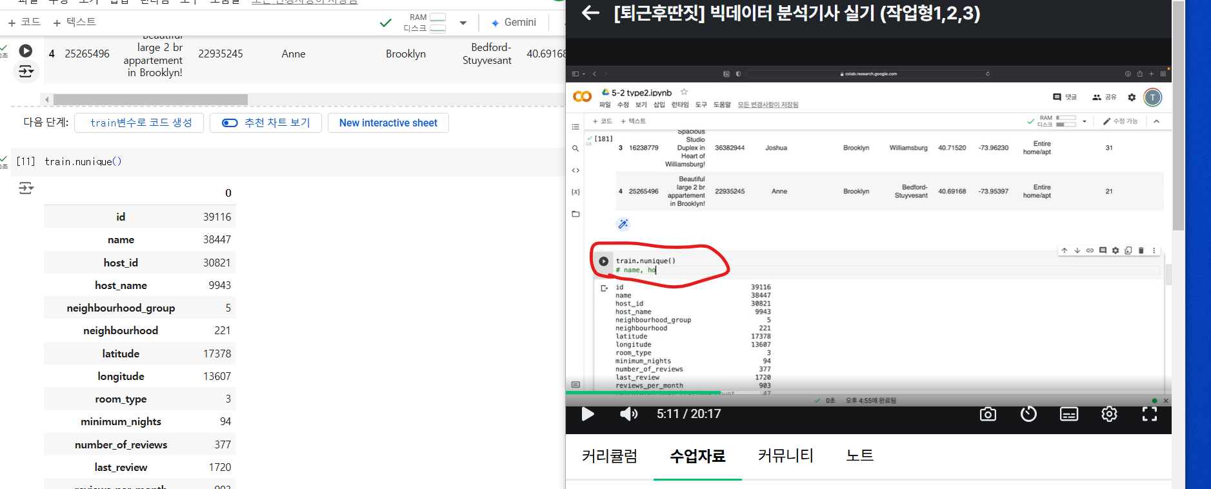Click the id row label in nunique output

pos(121,217)
